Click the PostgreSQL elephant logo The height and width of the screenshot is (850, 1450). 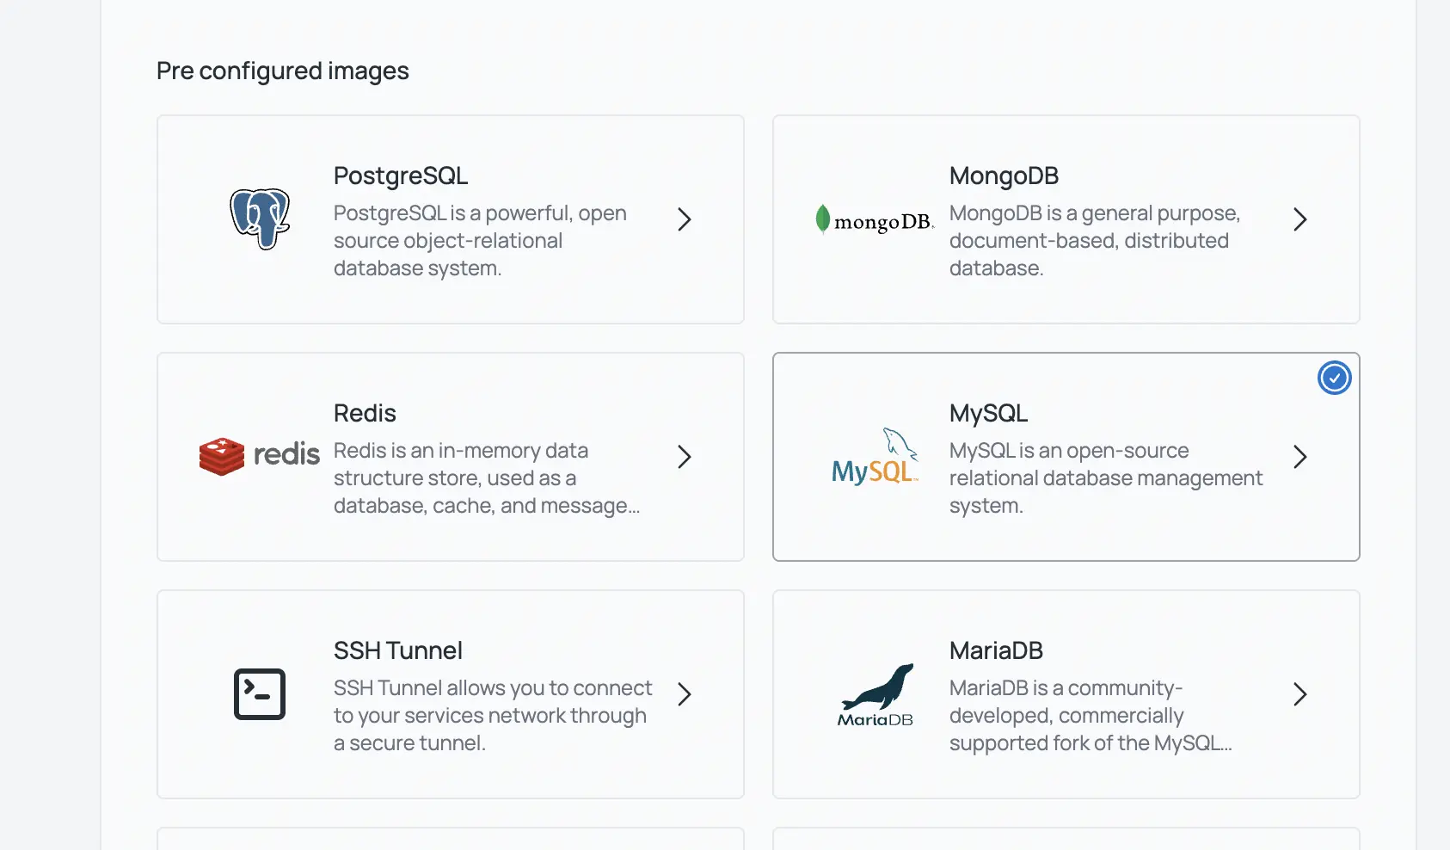tap(258, 220)
